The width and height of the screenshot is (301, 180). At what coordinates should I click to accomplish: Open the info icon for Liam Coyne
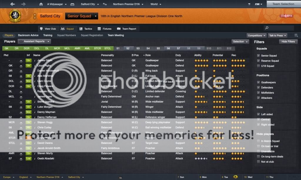pyautogui.click(x=35, y=81)
